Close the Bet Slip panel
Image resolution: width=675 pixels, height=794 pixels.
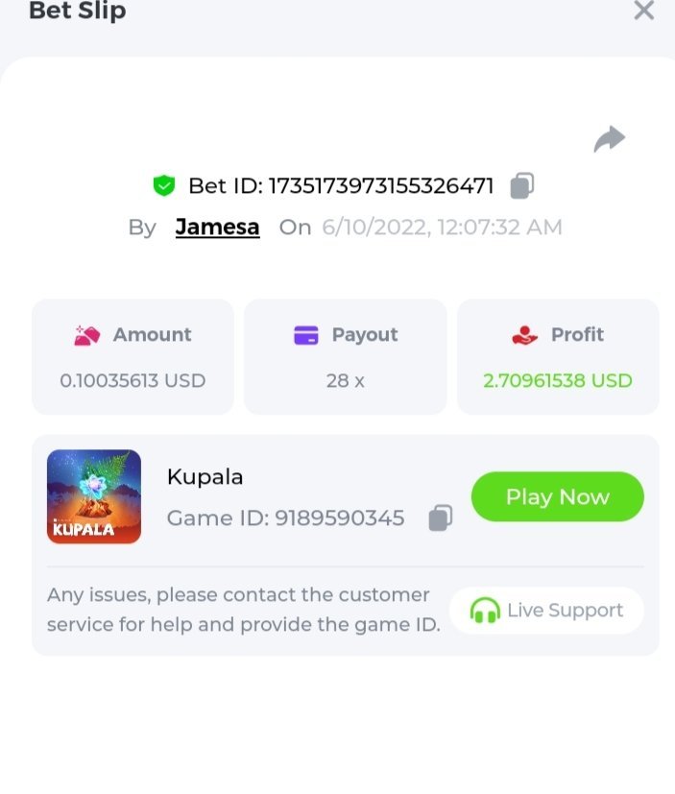tap(643, 12)
